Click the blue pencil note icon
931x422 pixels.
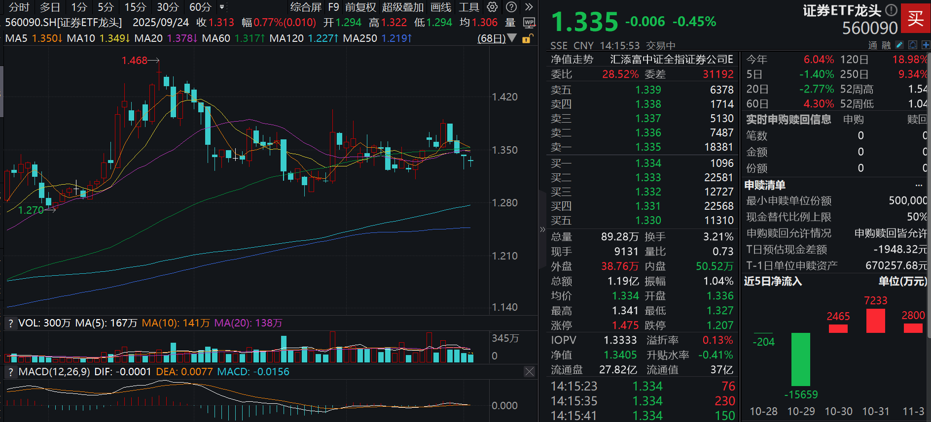pos(899,45)
